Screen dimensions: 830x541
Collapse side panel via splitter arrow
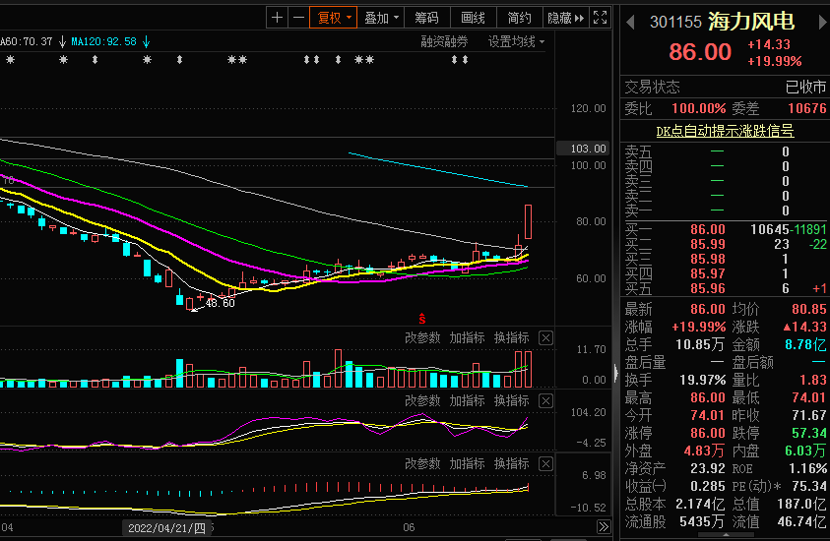616,373
